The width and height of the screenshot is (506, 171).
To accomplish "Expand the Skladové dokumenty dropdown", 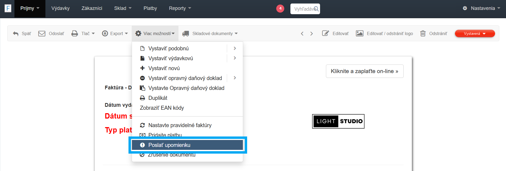I will click(x=210, y=33).
